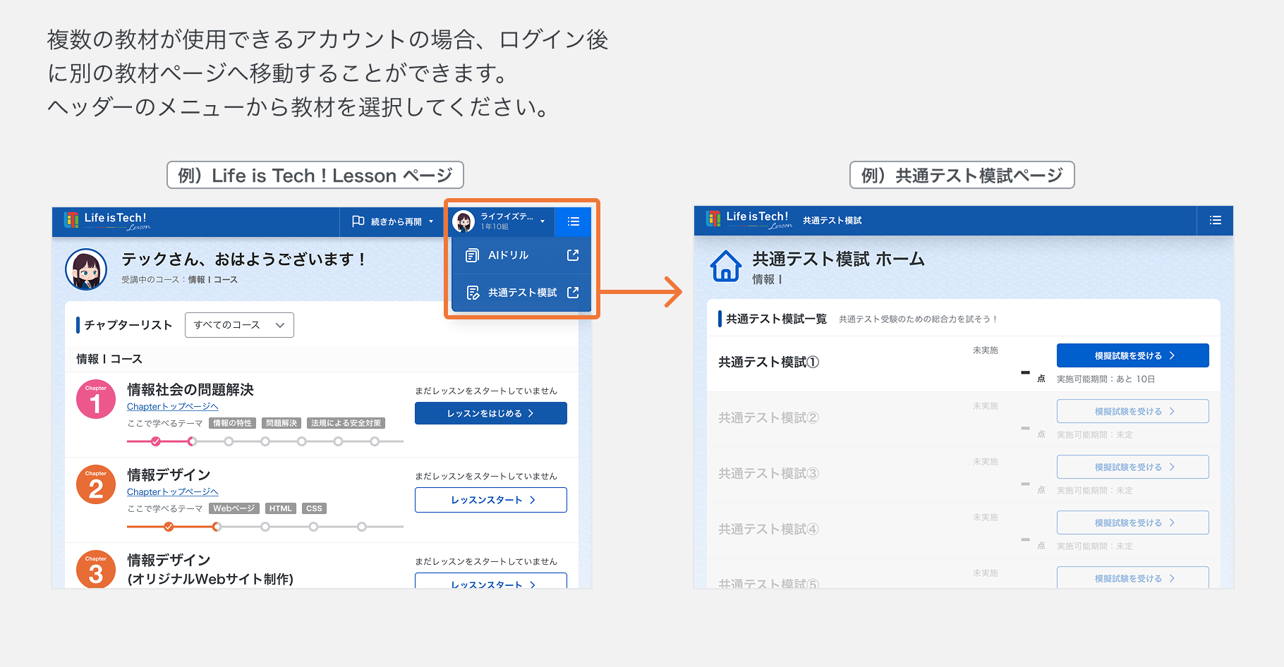1284x667 pixels.
Task: Click the 例）Life is Tech ! Lesson ページ label
Action: pyautogui.click(x=315, y=175)
